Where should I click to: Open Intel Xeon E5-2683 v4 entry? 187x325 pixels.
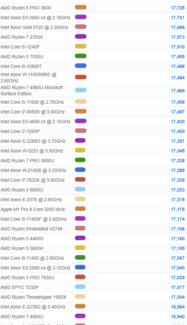tap(36, 18)
